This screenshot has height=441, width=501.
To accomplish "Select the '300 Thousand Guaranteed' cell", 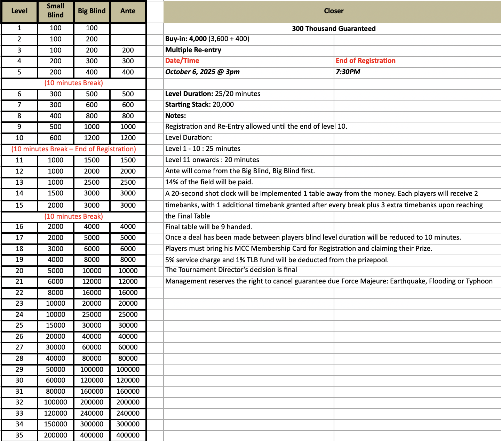I will pyautogui.click(x=333, y=29).
